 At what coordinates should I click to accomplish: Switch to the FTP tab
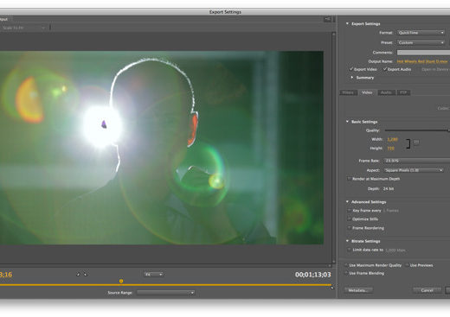pyautogui.click(x=403, y=92)
